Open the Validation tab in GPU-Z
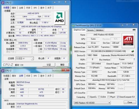 [x=100, y=30]
